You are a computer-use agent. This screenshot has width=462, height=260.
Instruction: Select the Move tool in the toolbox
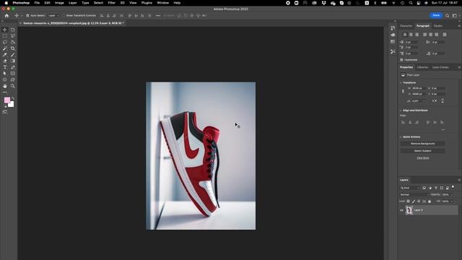(5, 30)
